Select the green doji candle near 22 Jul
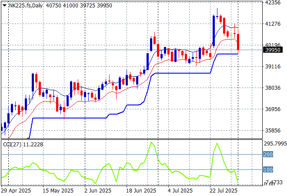Image resolution: width=287 pixels, height=196 pixels. tap(231, 36)
